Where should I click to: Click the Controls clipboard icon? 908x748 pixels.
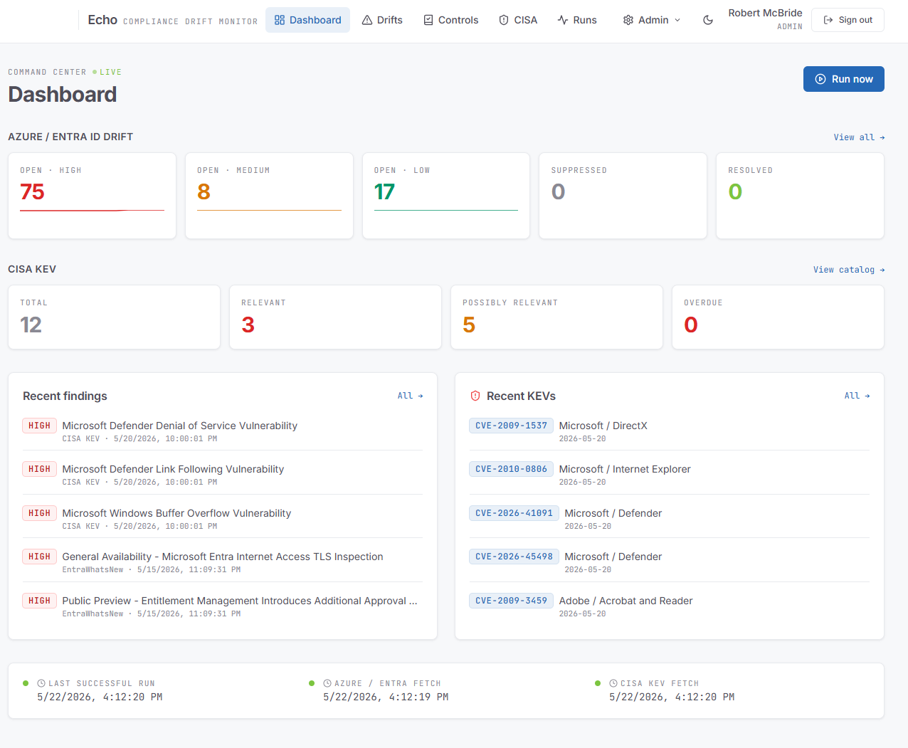(x=428, y=20)
